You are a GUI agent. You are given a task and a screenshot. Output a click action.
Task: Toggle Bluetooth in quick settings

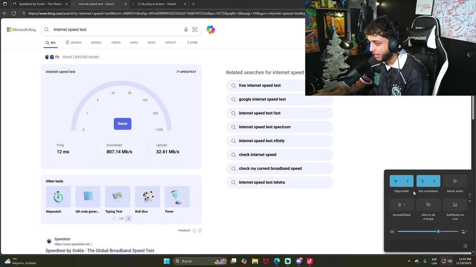click(422, 181)
